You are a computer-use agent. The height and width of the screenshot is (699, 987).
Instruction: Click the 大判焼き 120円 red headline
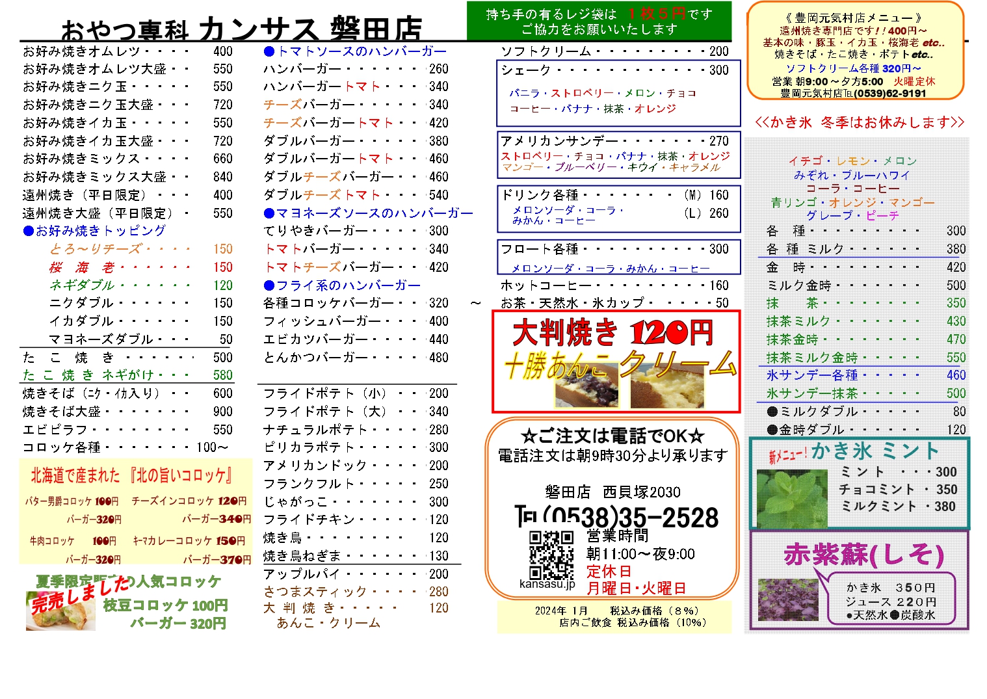pyautogui.click(x=612, y=333)
